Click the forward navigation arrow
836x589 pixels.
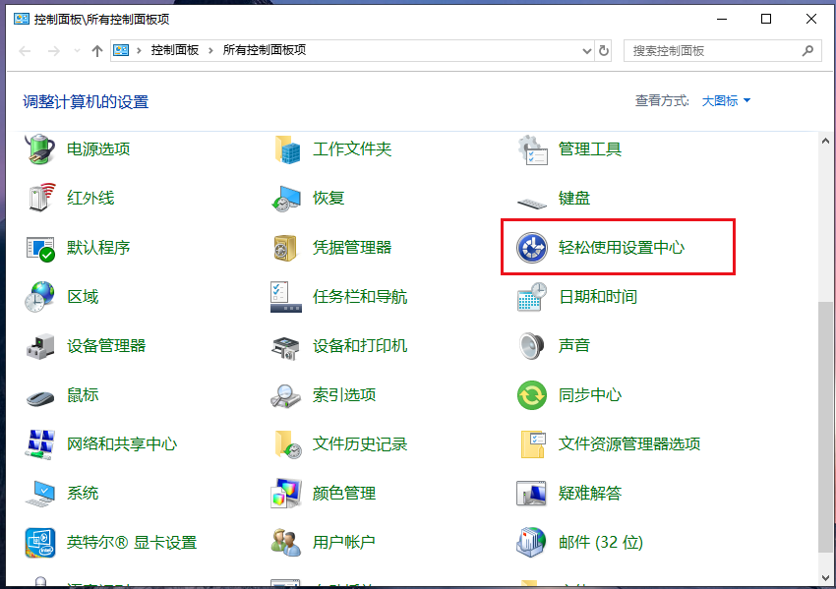54,51
